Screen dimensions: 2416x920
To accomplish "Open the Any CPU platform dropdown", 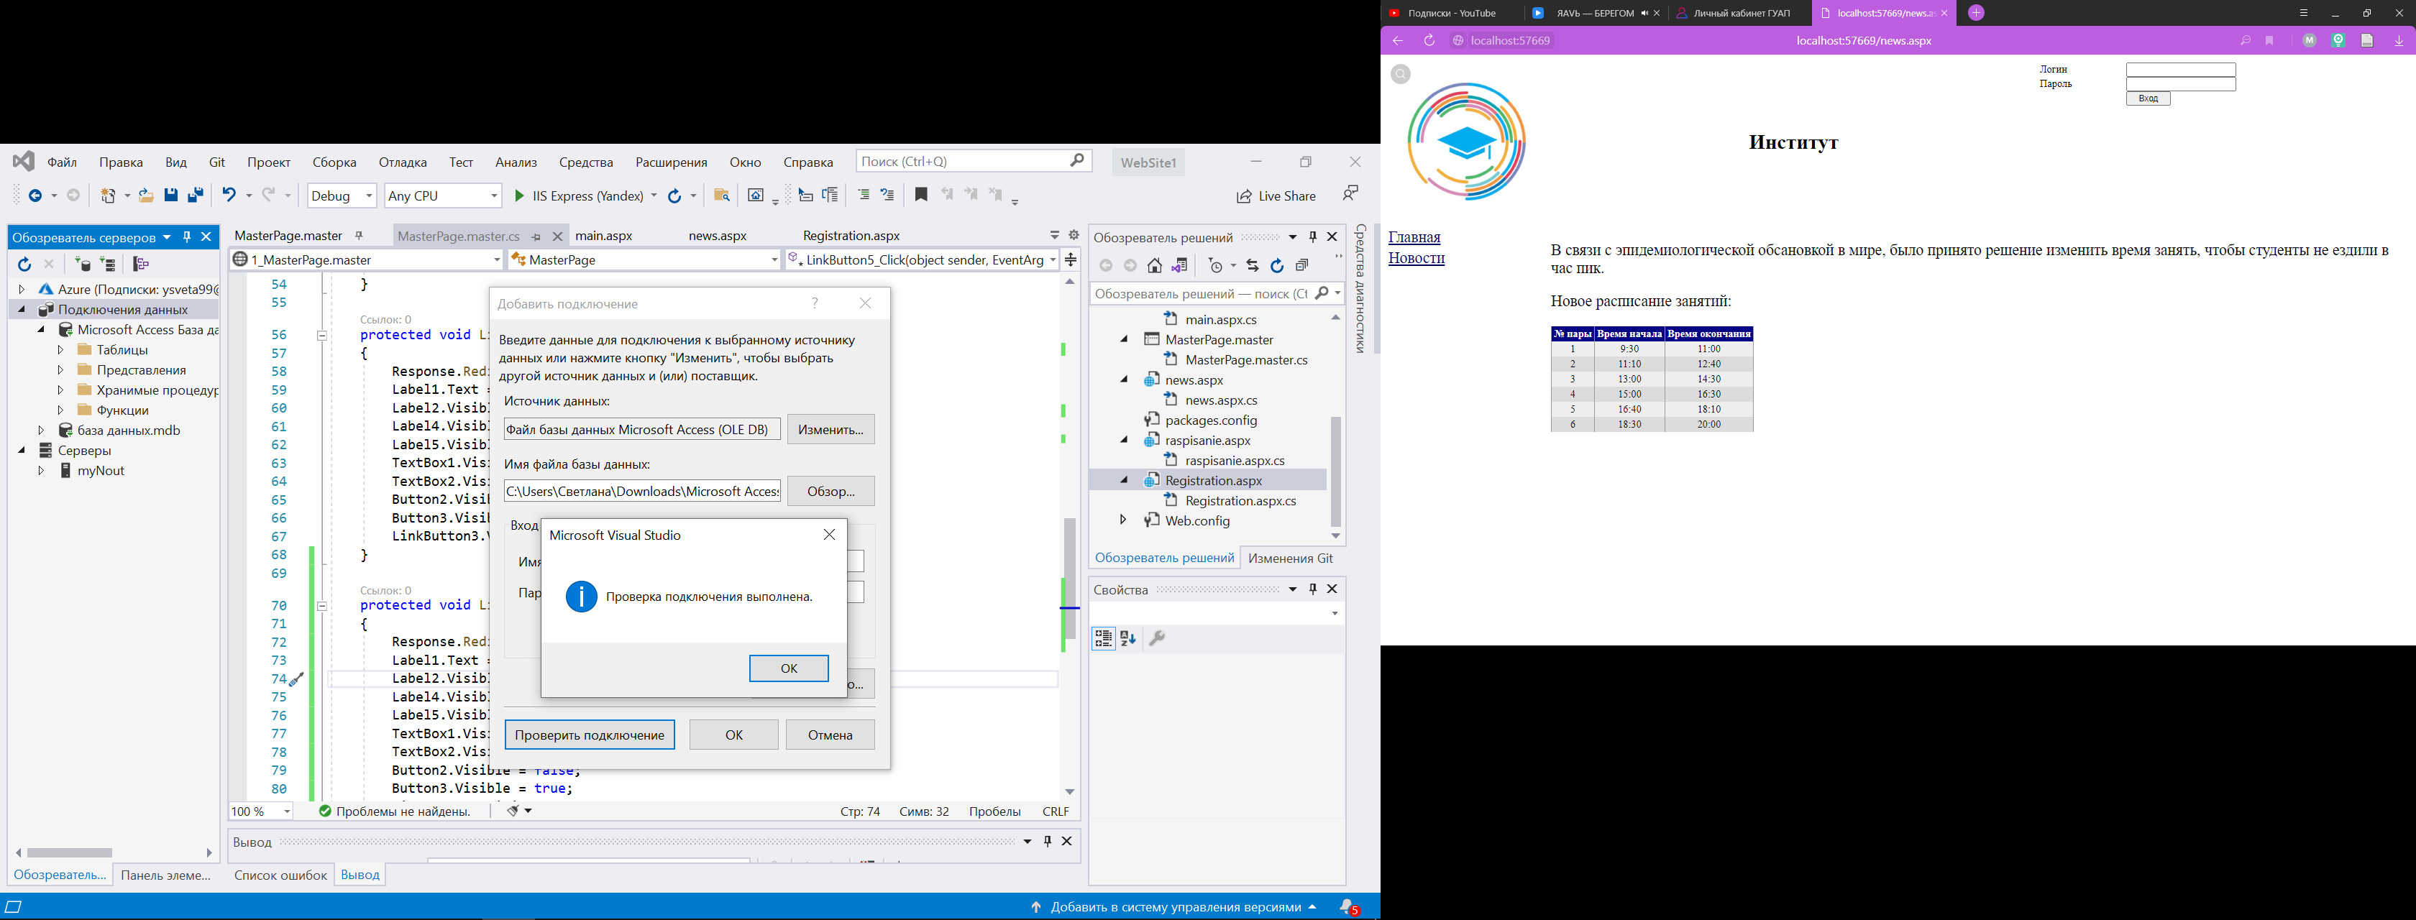I will pyautogui.click(x=443, y=196).
